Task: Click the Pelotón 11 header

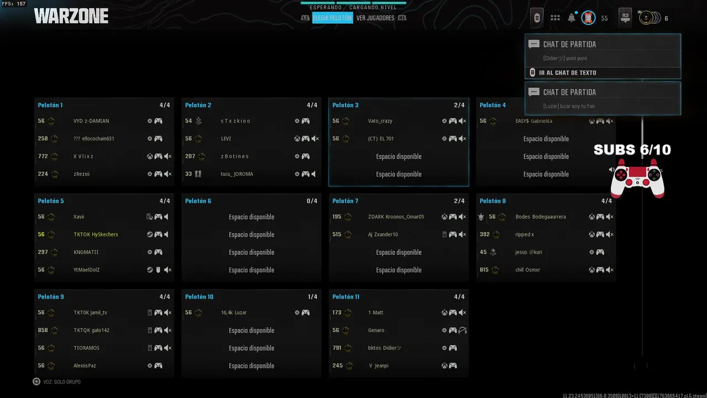Action: pyautogui.click(x=346, y=297)
